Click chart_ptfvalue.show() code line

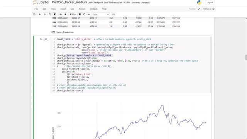click(70, 91)
